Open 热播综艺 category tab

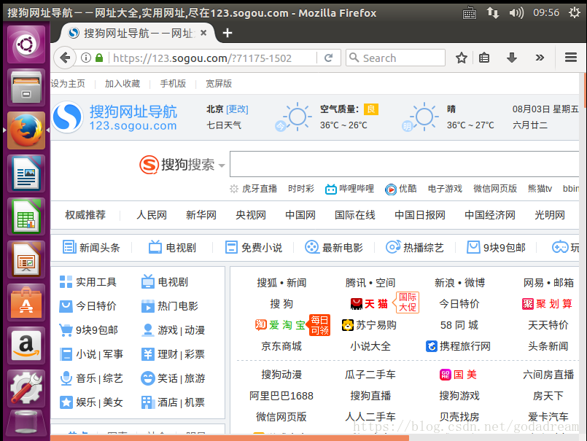[x=415, y=247]
